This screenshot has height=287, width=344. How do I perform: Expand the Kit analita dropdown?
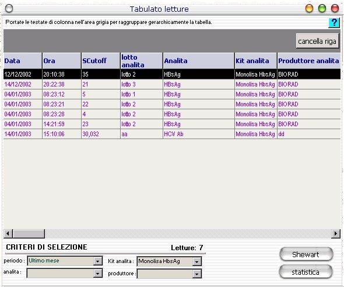pyautogui.click(x=197, y=261)
